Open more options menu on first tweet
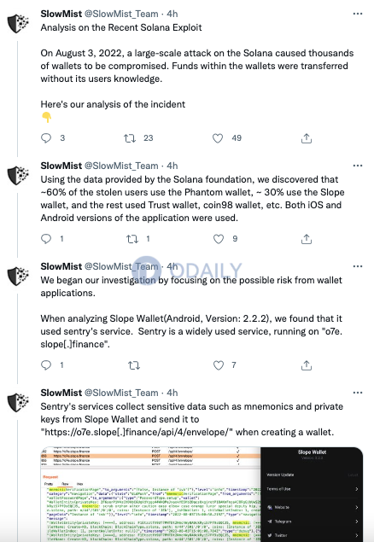This screenshot has width=374, height=542. [358, 14]
